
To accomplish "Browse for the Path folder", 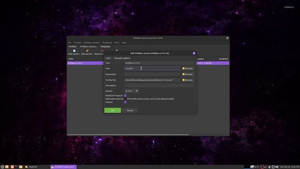I will [x=187, y=69].
